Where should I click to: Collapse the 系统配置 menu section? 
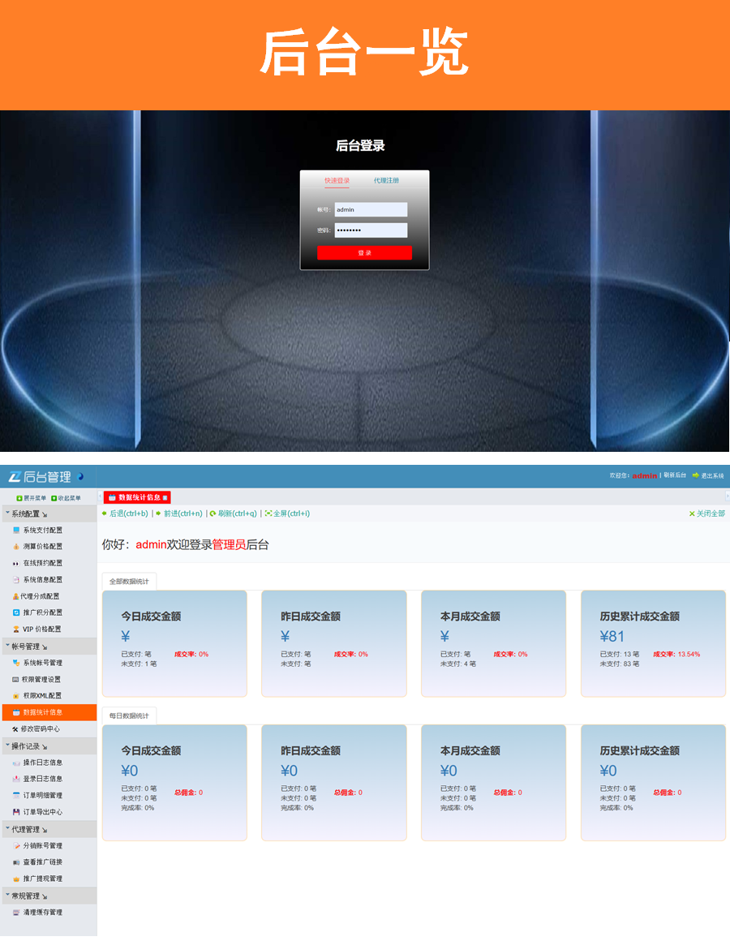(x=26, y=513)
